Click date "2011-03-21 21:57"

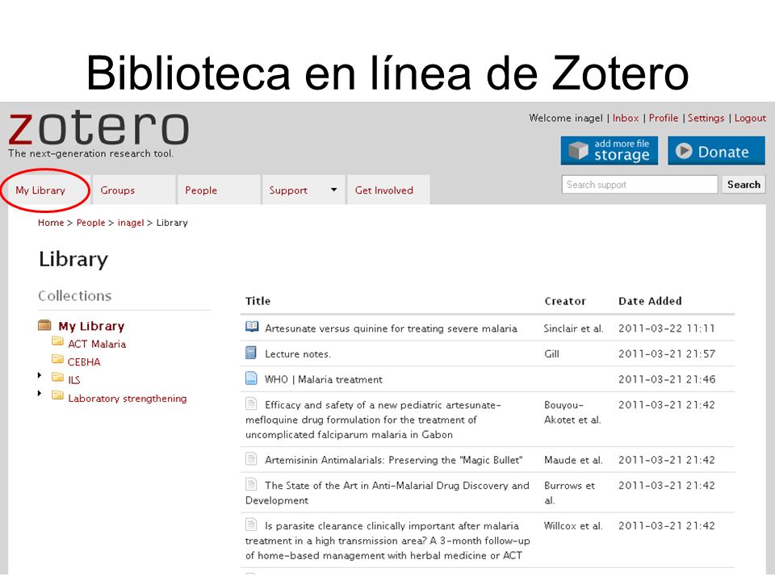coord(667,354)
